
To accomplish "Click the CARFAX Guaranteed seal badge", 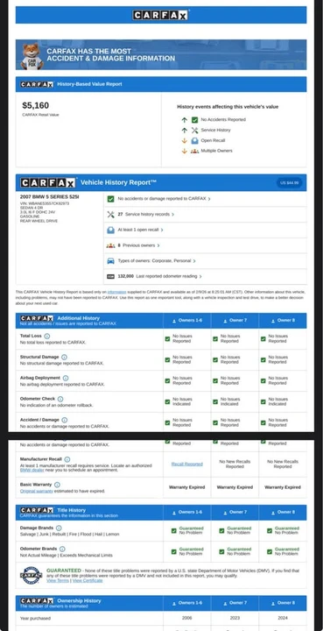I will tap(32, 576).
